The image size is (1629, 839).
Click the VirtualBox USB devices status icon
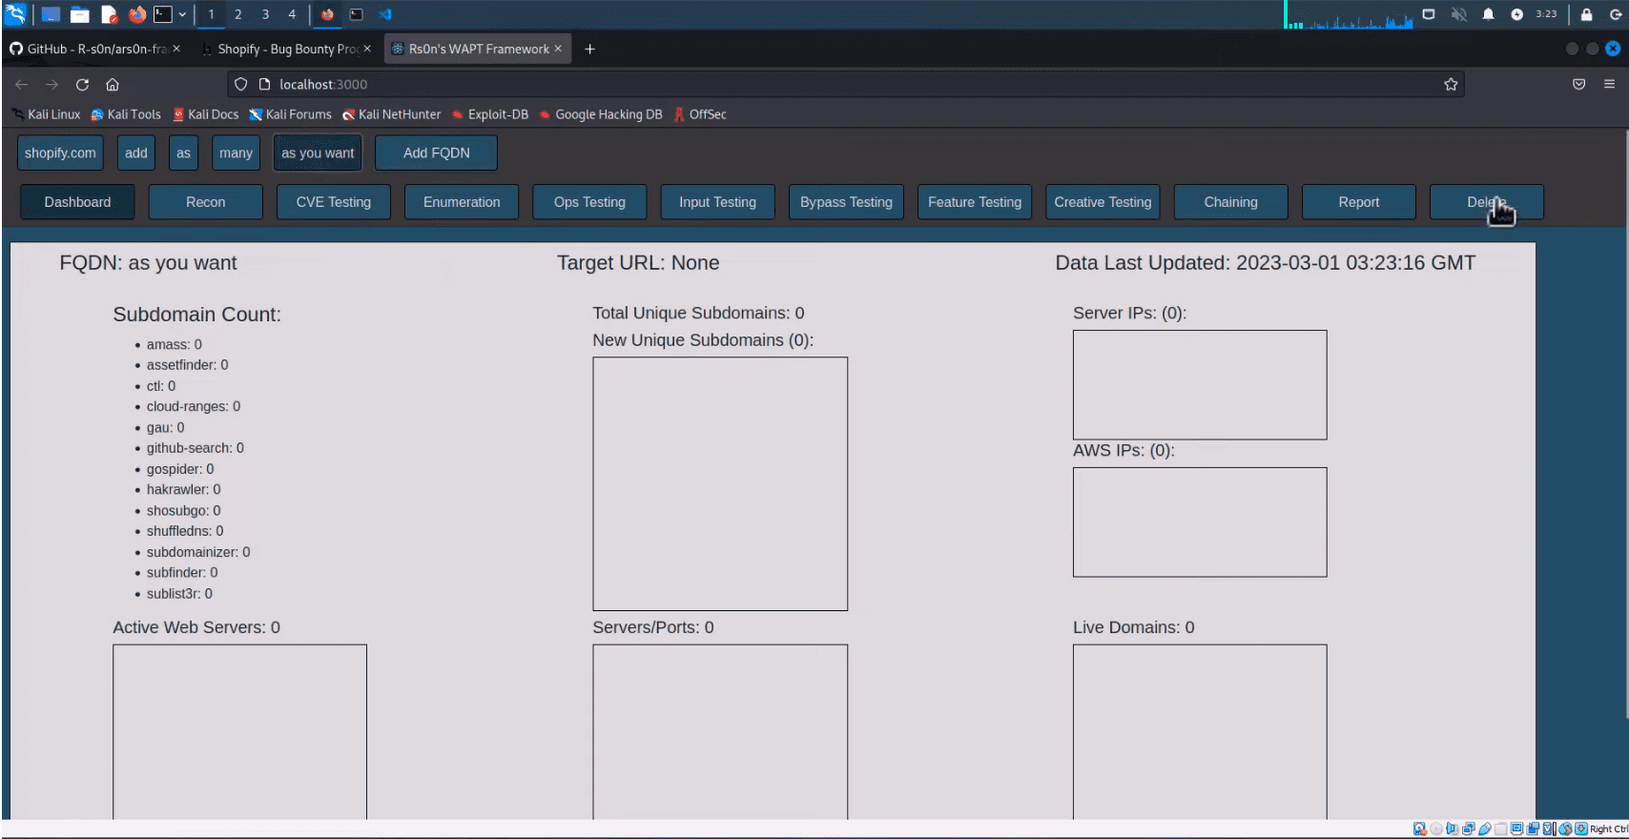[x=1485, y=829]
